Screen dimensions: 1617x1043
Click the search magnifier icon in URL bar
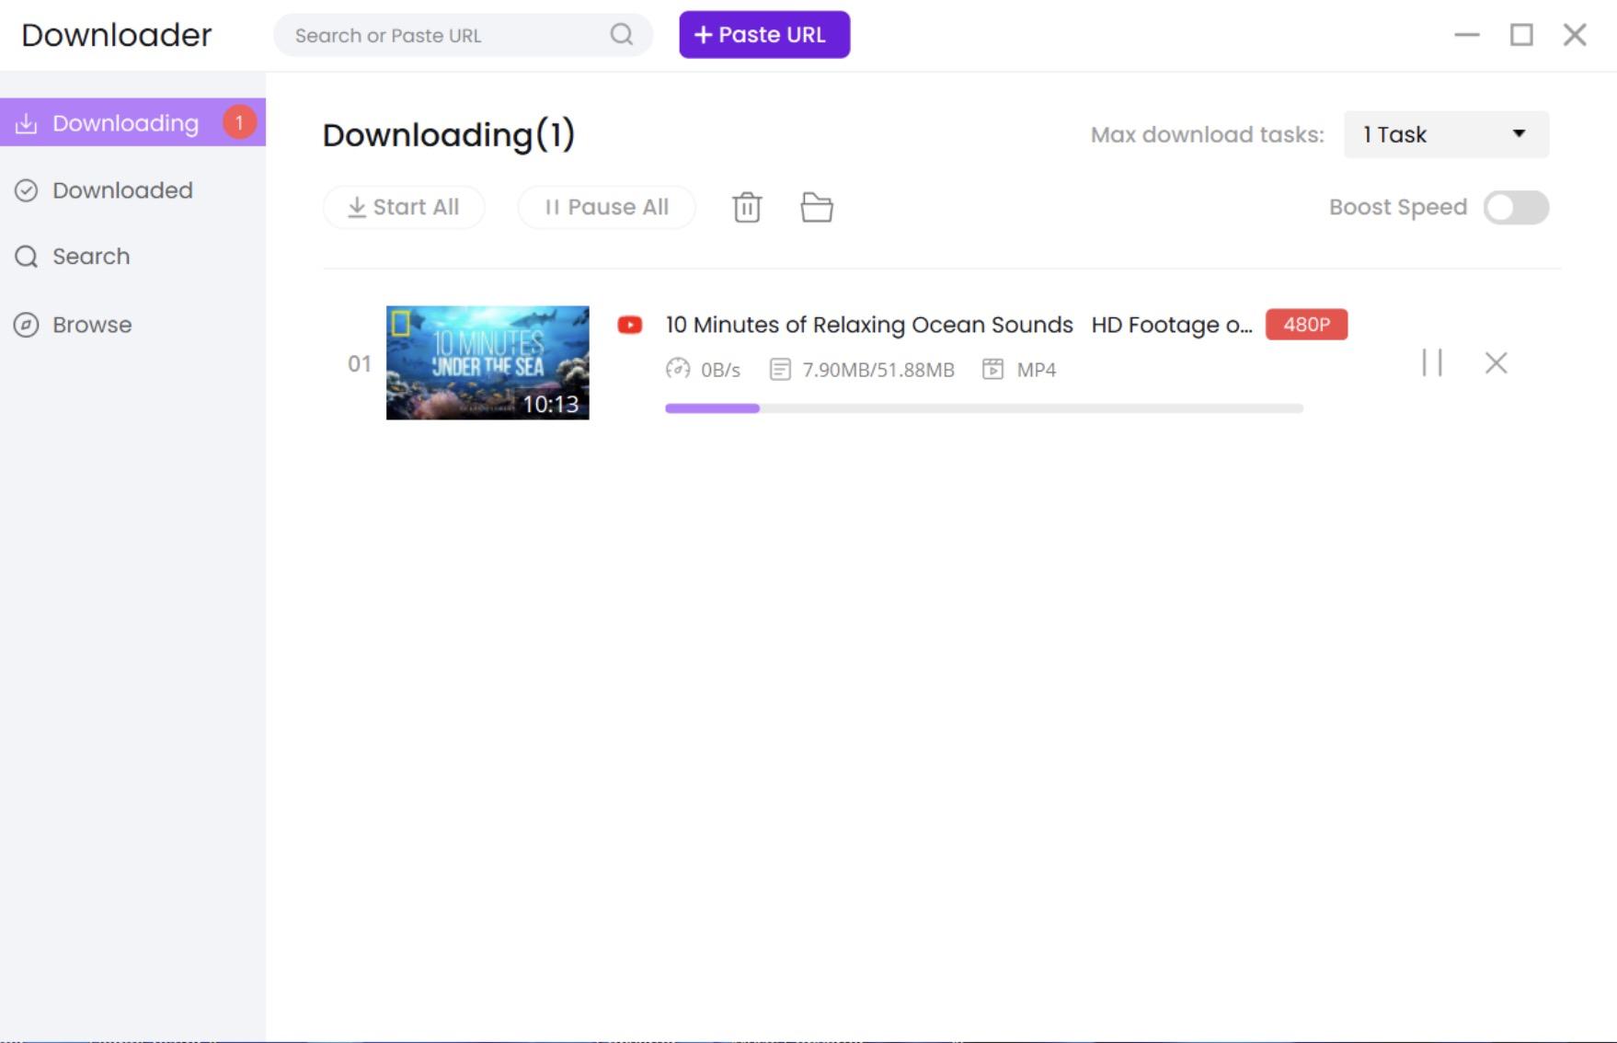click(x=622, y=35)
